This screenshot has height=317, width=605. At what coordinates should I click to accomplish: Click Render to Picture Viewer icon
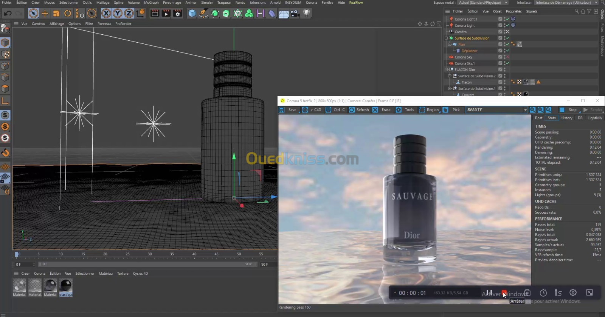pos(166,14)
